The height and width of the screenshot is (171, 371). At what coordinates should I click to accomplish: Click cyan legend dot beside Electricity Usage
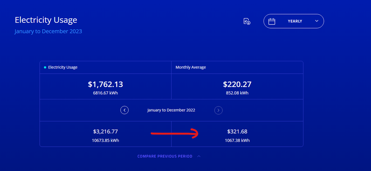pyautogui.click(x=45, y=68)
